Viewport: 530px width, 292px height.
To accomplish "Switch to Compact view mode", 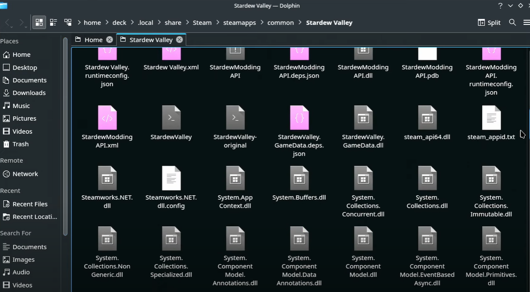I will [53, 22].
